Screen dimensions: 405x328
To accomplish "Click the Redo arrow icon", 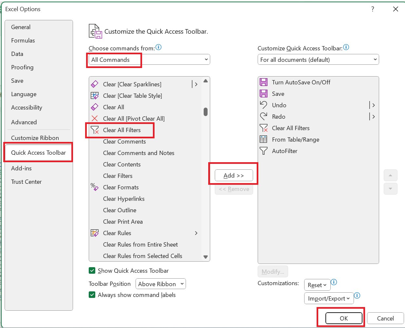I will 264,116.
